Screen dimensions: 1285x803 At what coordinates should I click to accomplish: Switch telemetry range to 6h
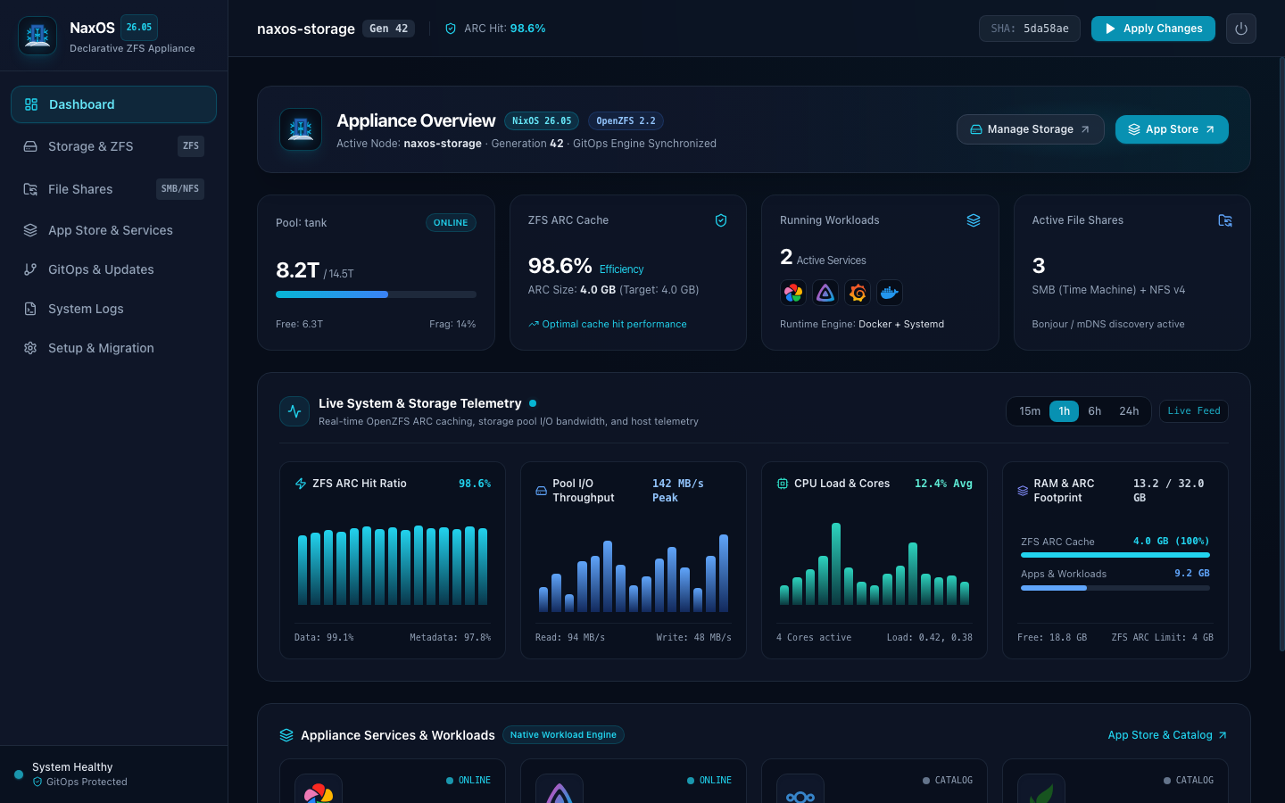pyautogui.click(x=1095, y=411)
